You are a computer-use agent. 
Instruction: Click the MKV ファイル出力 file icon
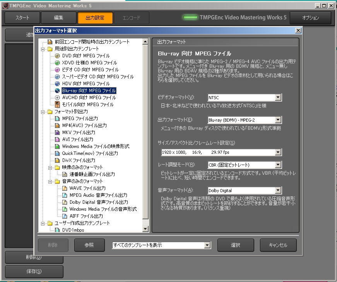pos(57,132)
